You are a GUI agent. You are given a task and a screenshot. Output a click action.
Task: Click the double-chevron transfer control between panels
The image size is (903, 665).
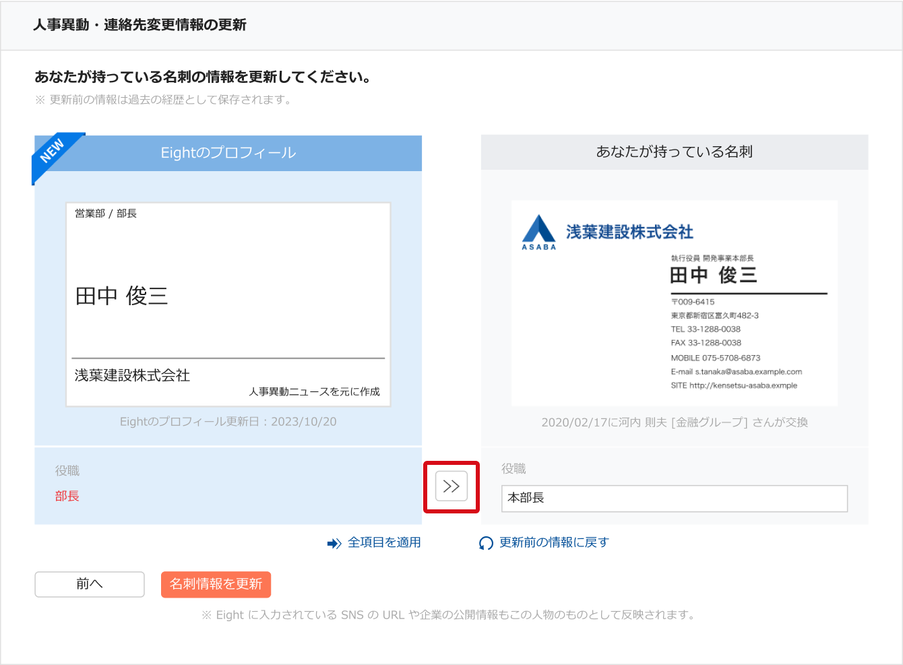(x=452, y=486)
